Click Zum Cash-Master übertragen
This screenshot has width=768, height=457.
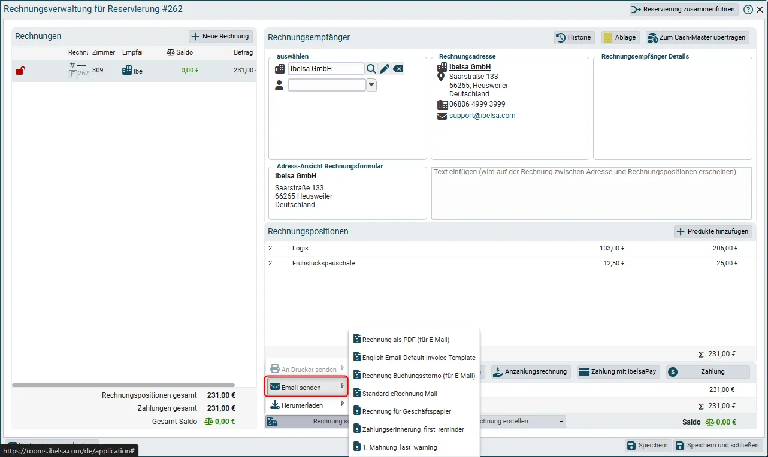click(x=697, y=37)
